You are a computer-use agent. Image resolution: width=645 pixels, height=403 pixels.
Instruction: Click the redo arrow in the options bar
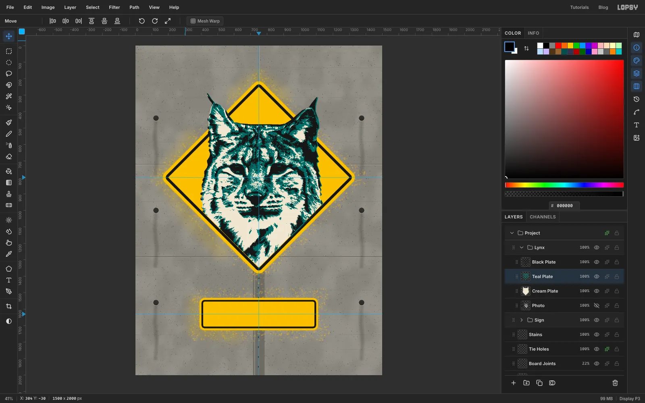coord(155,21)
